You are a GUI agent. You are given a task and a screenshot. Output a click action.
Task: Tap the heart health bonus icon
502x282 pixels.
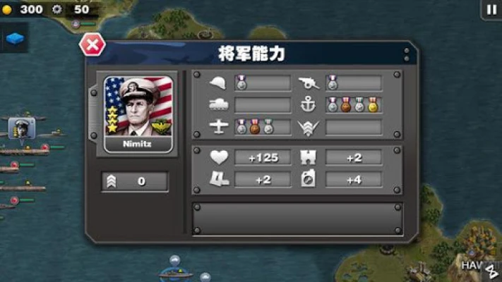click(219, 157)
